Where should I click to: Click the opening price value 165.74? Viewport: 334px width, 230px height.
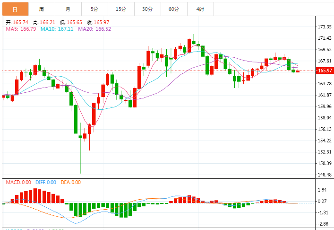click(20, 22)
